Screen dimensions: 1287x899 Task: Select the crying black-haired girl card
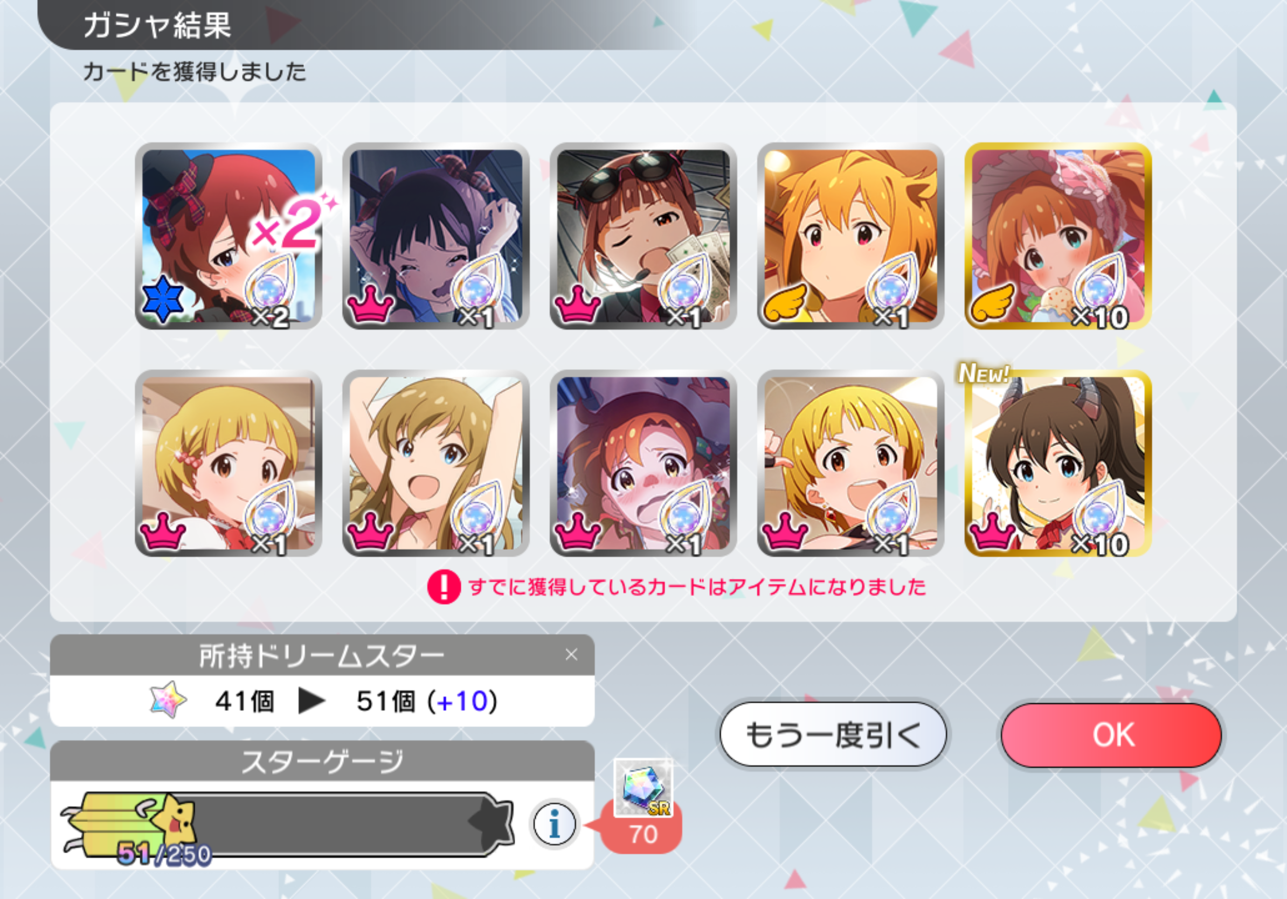436,236
